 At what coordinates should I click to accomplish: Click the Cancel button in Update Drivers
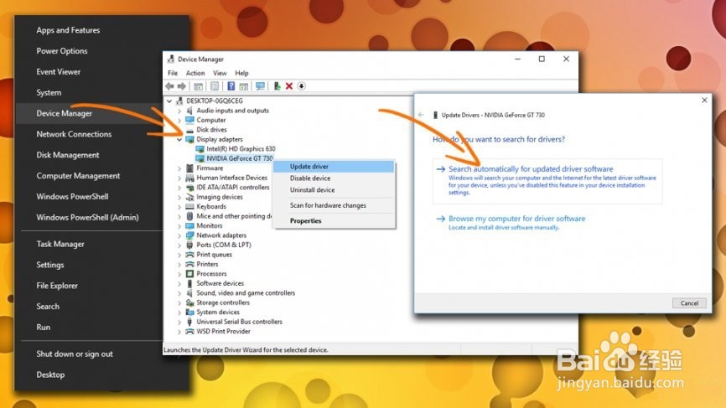(689, 303)
